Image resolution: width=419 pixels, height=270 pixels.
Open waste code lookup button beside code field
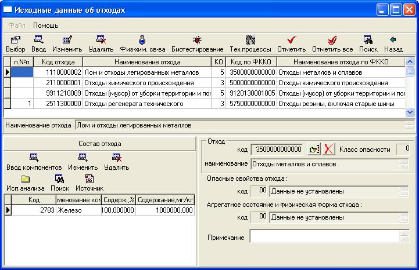[x=313, y=149]
